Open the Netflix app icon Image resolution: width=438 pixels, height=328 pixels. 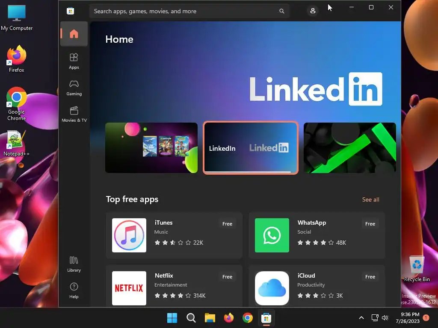pos(129,288)
